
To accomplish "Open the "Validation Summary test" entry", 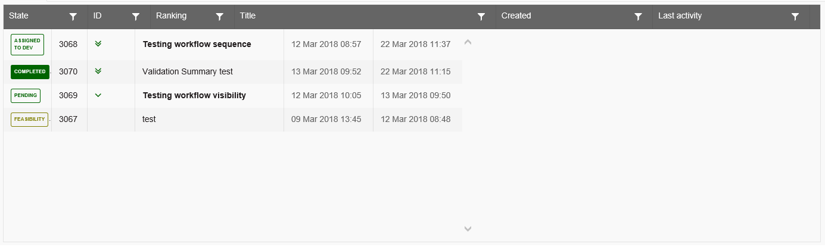I will pos(187,71).
